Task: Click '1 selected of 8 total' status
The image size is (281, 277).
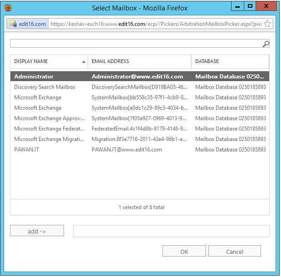Action: (141, 207)
